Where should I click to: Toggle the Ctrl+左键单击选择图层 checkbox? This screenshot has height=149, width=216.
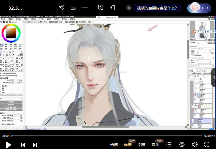(1, 73)
